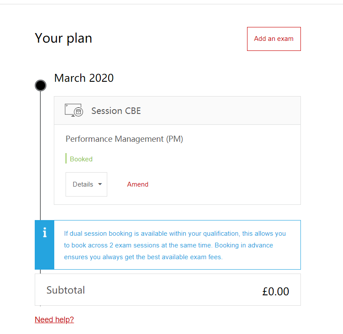Open the Need help? link
Viewport: 343px width, 334px height.
coord(54,320)
